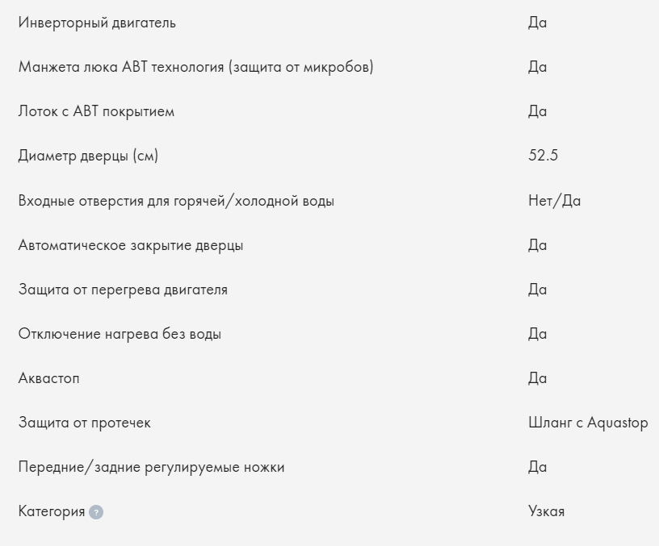Viewport: 659px width, 546px height.
Task: Click the Нет/Да value
Action: coord(554,201)
